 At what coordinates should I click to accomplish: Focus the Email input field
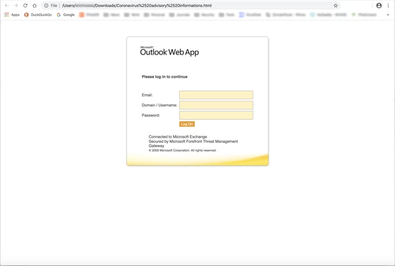click(x=216, y=95)
